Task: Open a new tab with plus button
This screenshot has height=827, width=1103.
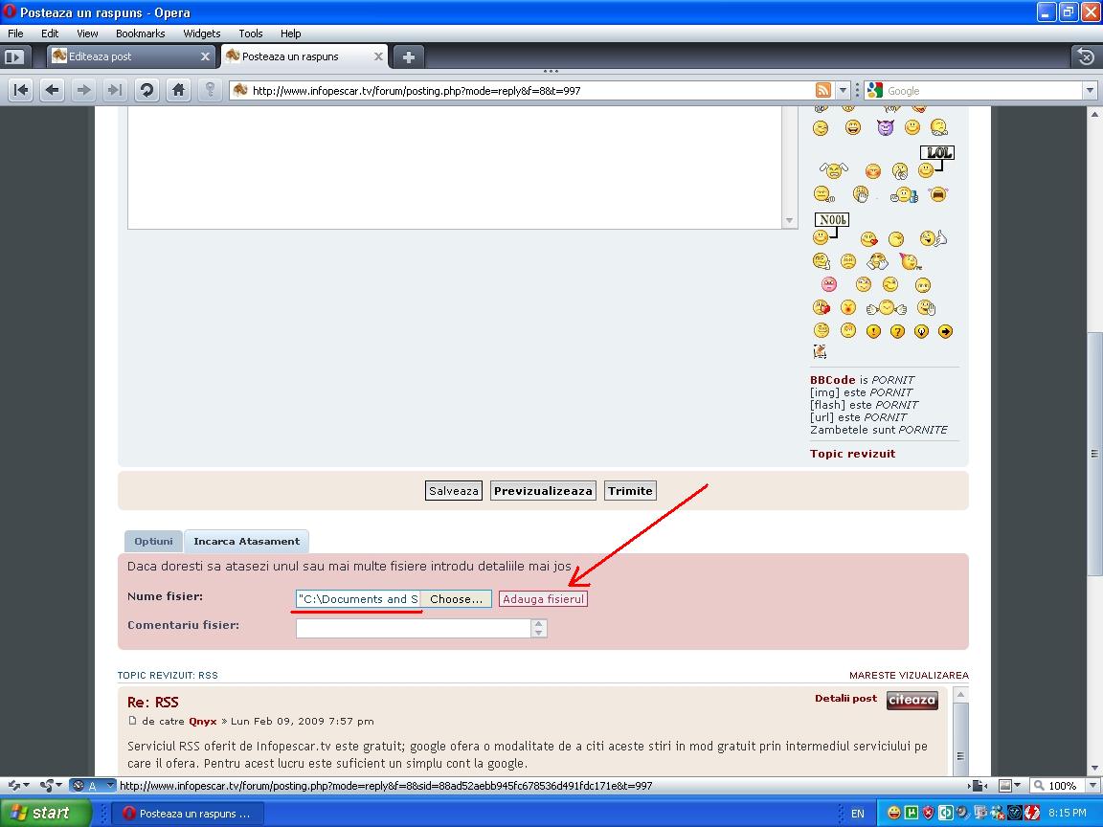Action: tap(408, 56)
